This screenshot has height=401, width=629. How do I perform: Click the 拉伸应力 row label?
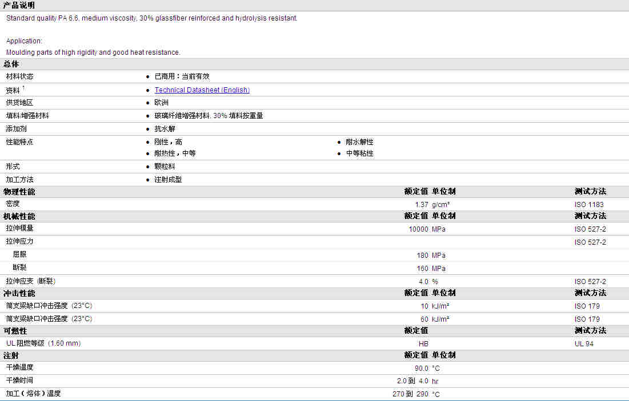(19, 241)
